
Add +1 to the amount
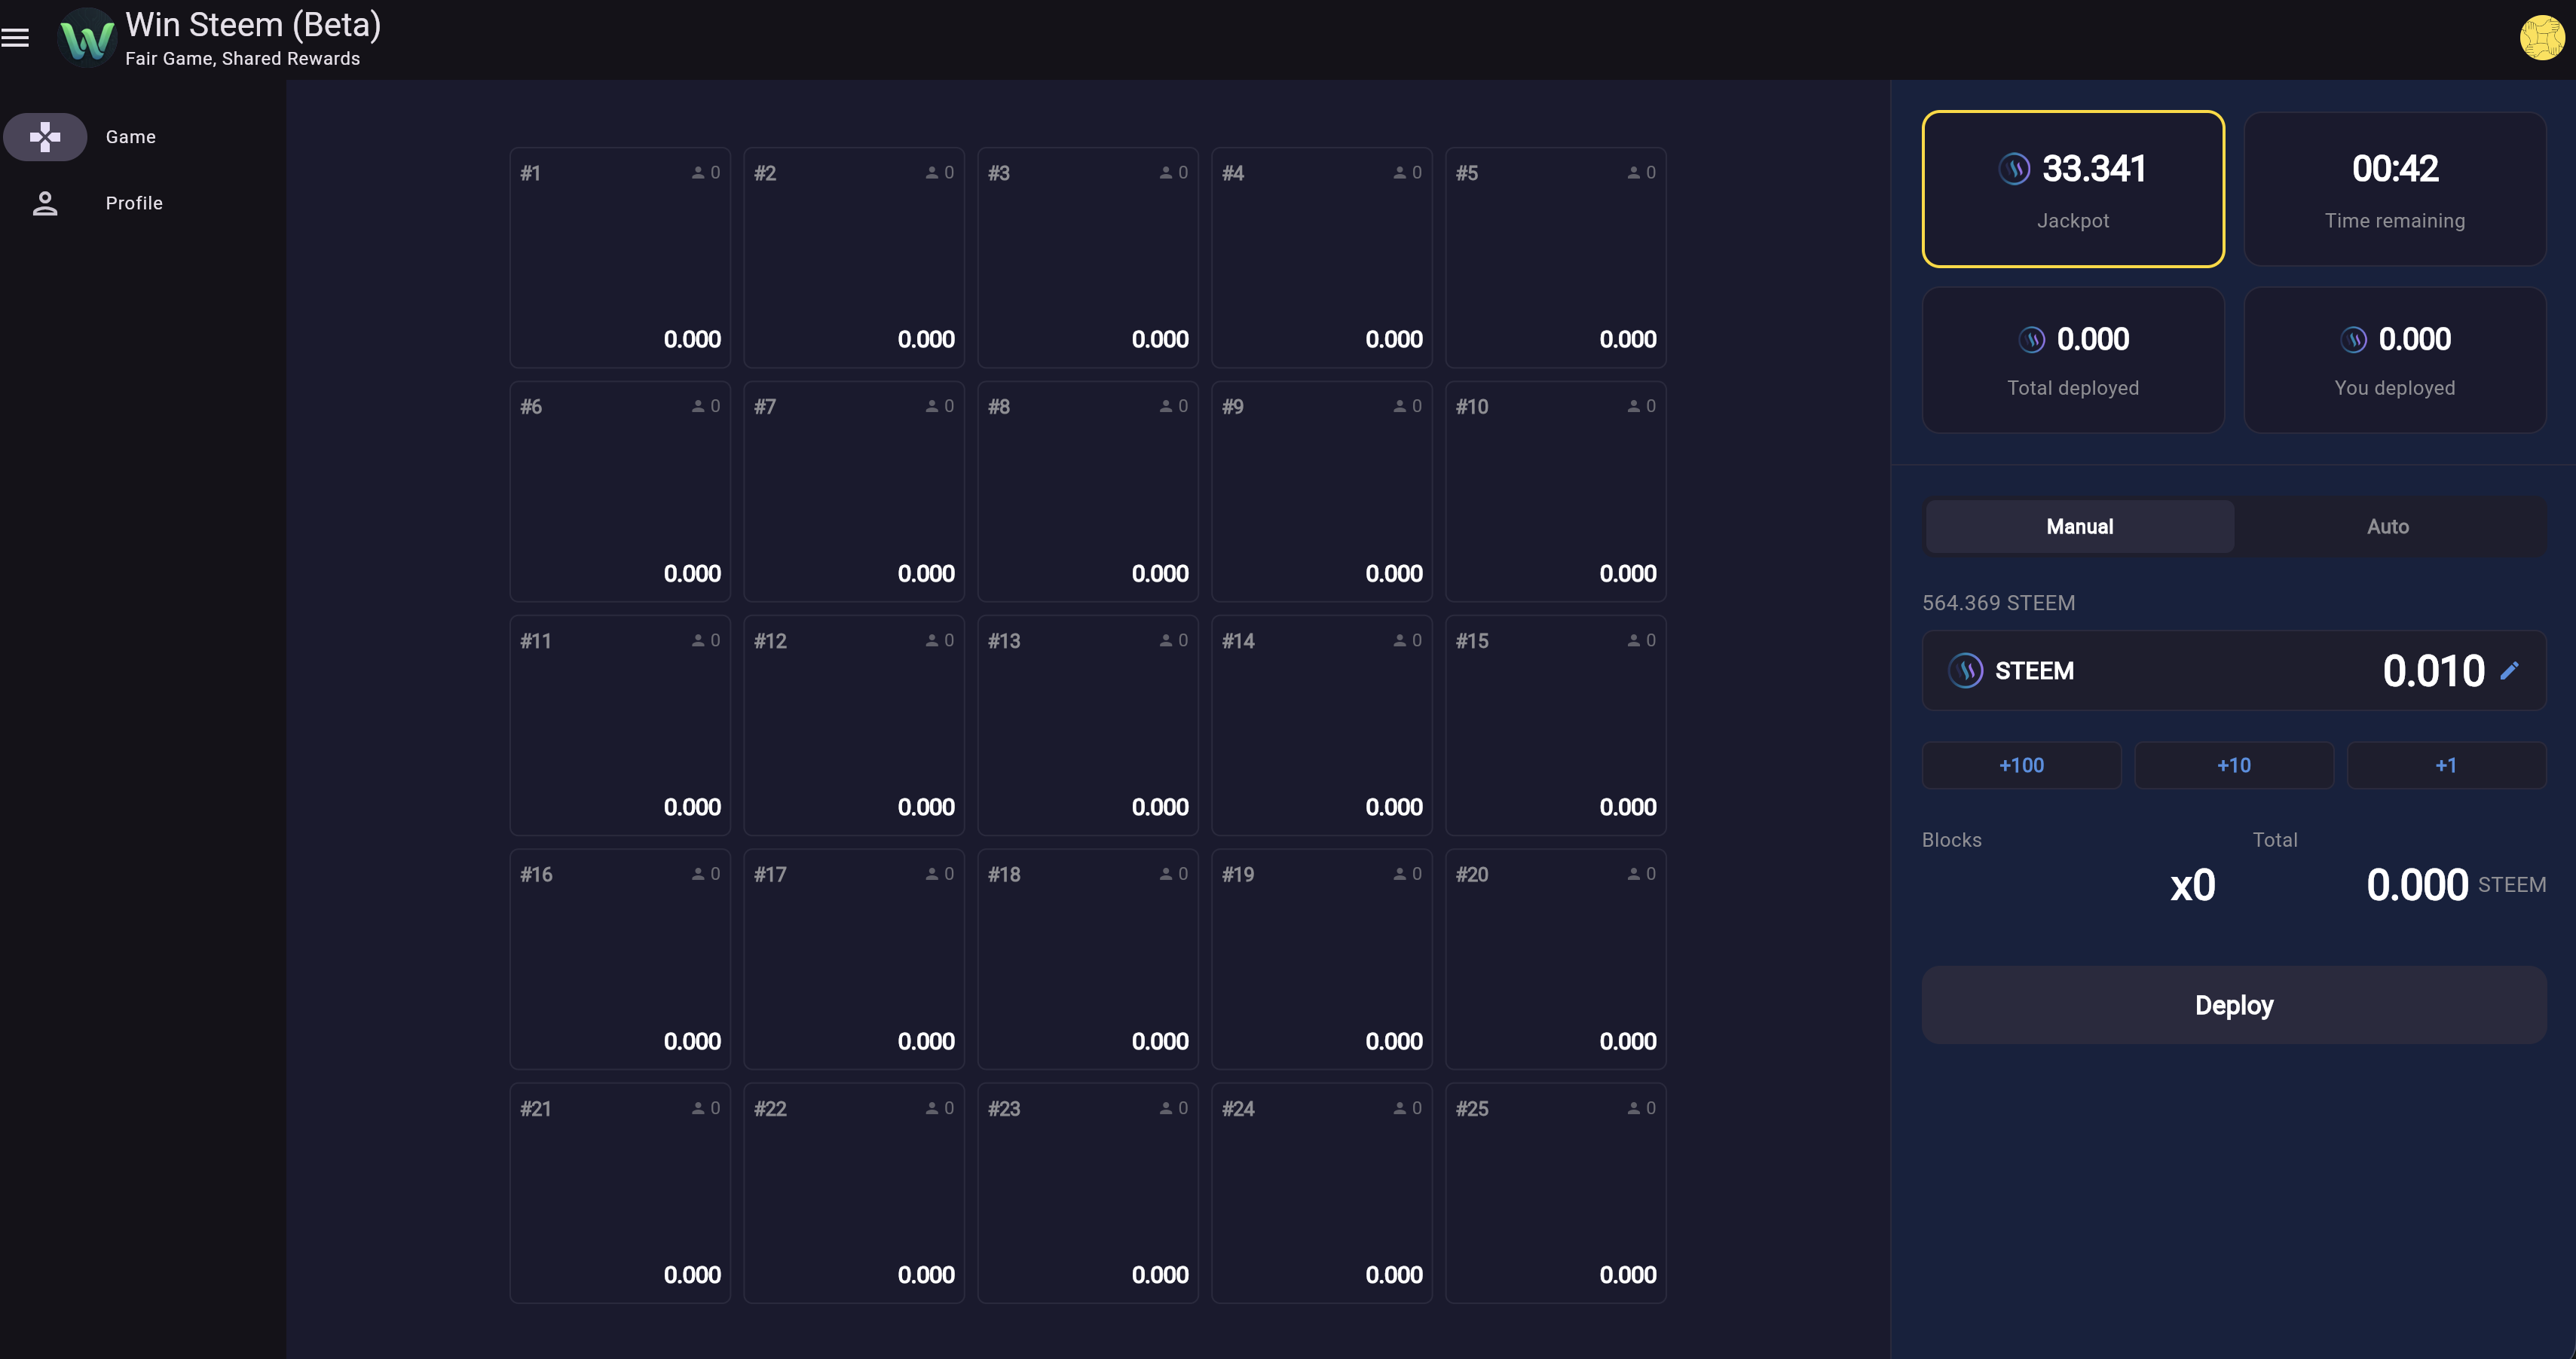click(2445, 765)
